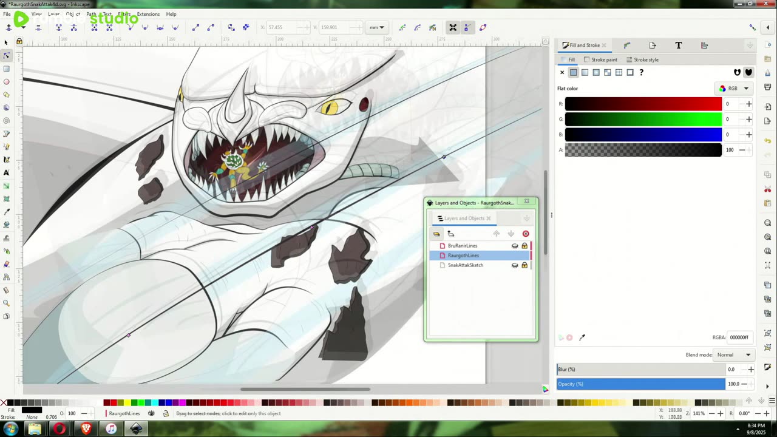This screenshot has width=777, height=437.
Task: Expand the palette menu at right end
Action: pos(772,401)
